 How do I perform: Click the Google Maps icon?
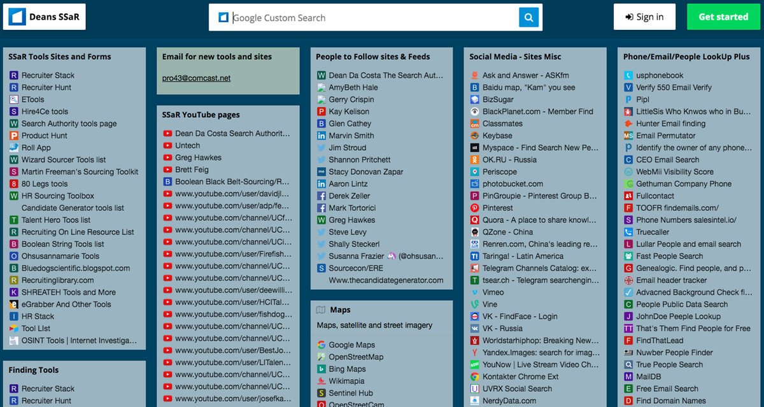[322, 345]
